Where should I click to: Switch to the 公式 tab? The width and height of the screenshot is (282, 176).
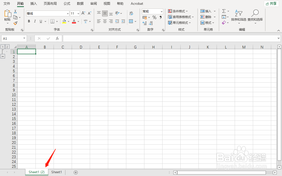[67, 4]
